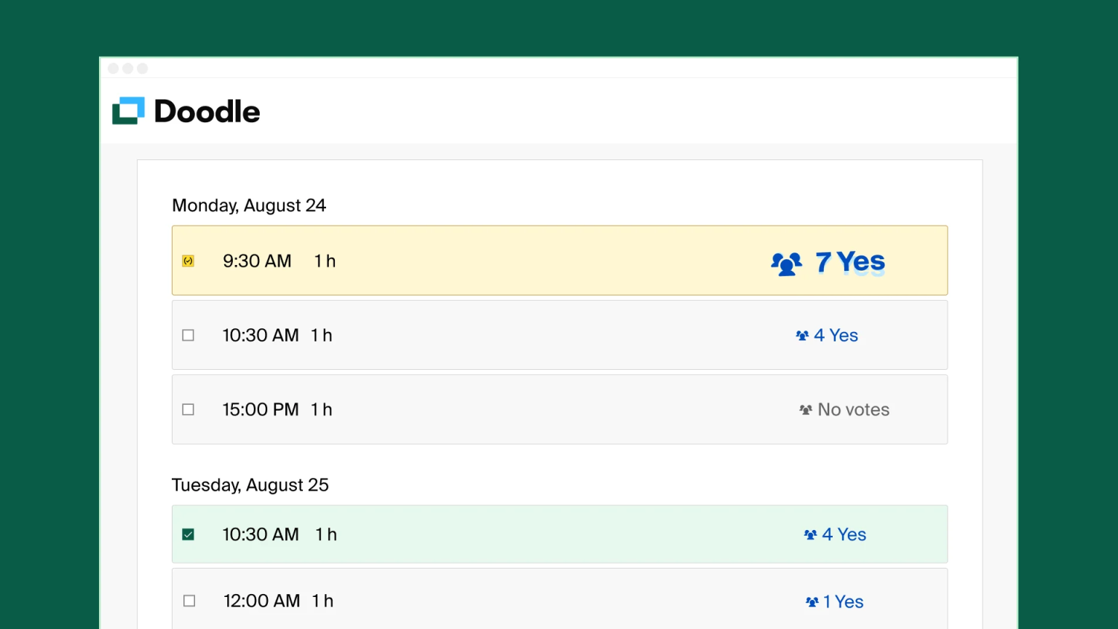This screenshot has width=1118, height=629.
Task: Check the 15:00 PM time slot checkbox
Action: pos(188,409)
